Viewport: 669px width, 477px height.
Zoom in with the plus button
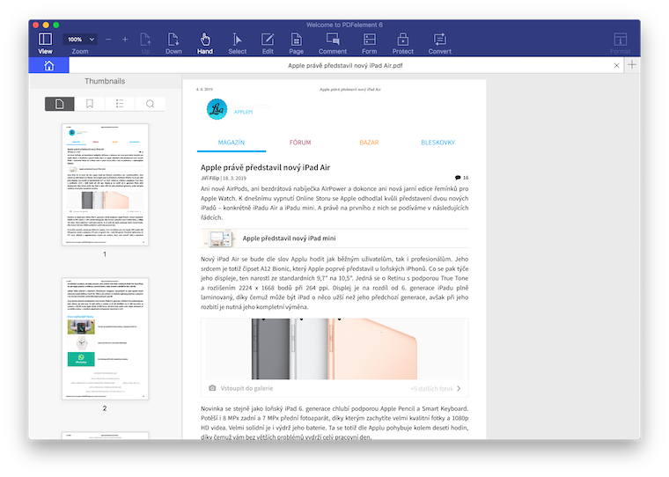coord(125,40)
